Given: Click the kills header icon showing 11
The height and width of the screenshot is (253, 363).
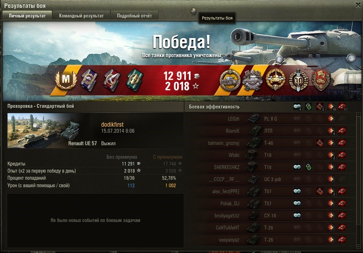Looking at the screenshot, I should click(342, 107).
